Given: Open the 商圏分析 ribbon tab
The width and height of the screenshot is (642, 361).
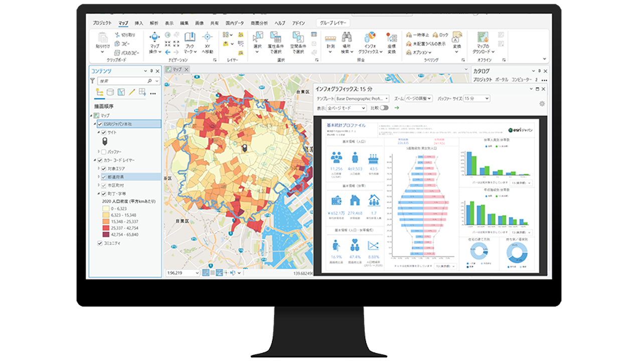Looking at the screenshot, I should (259, 23).
